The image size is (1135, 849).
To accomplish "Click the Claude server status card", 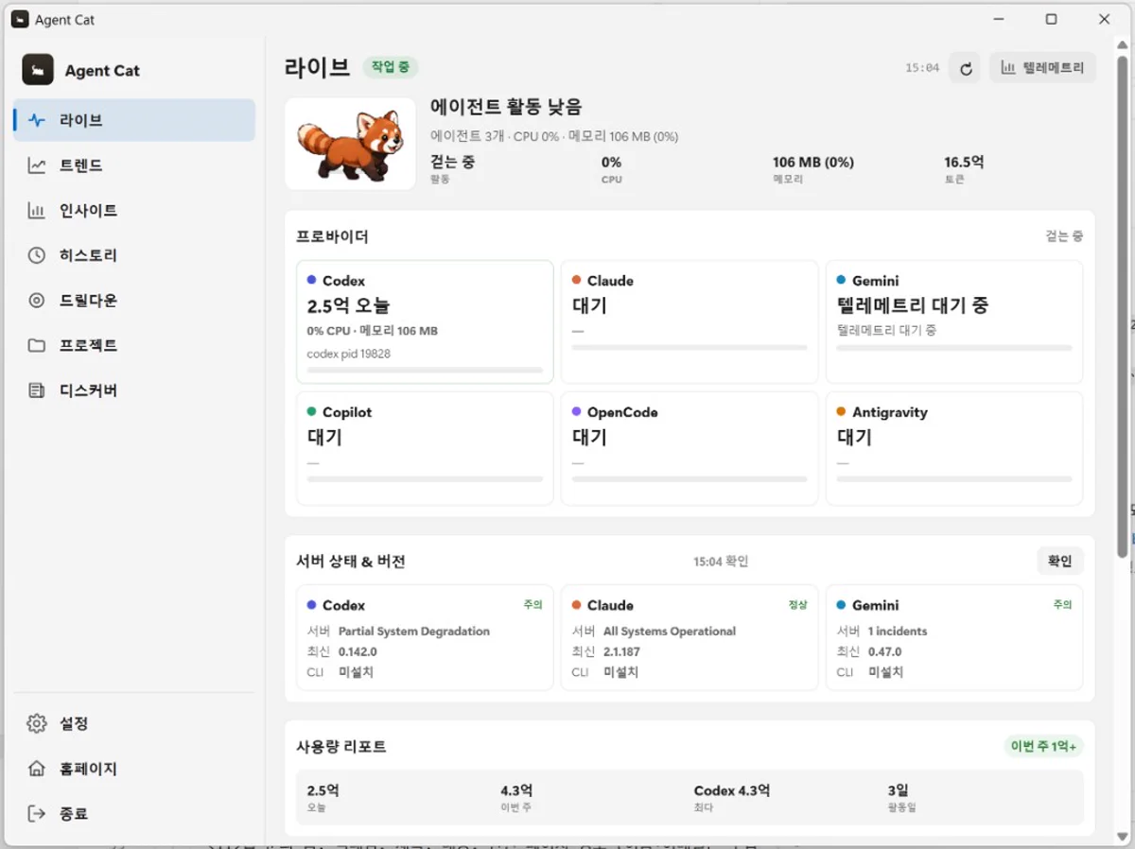I will click(x=690, y=638).
